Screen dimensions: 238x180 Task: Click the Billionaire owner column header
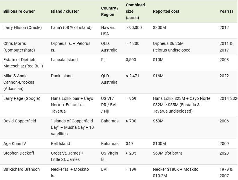(19, 11)
